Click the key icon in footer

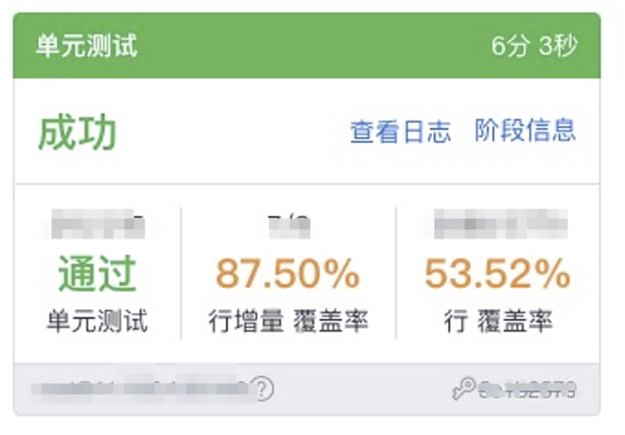pos(463,389)
